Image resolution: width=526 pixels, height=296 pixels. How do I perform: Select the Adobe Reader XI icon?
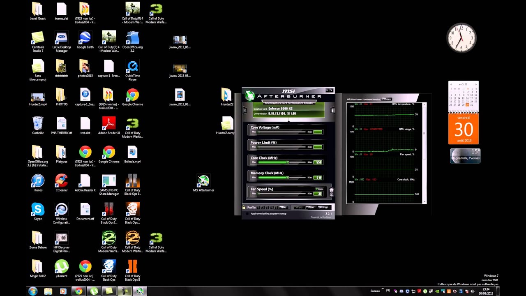109,126
